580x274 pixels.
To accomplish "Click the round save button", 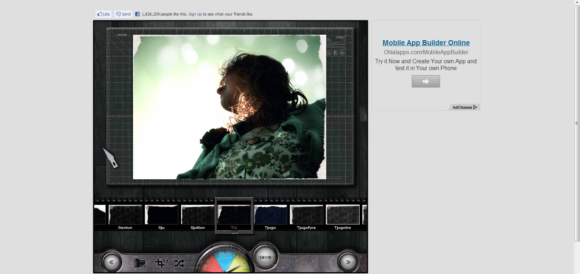I will click(265, 257).
